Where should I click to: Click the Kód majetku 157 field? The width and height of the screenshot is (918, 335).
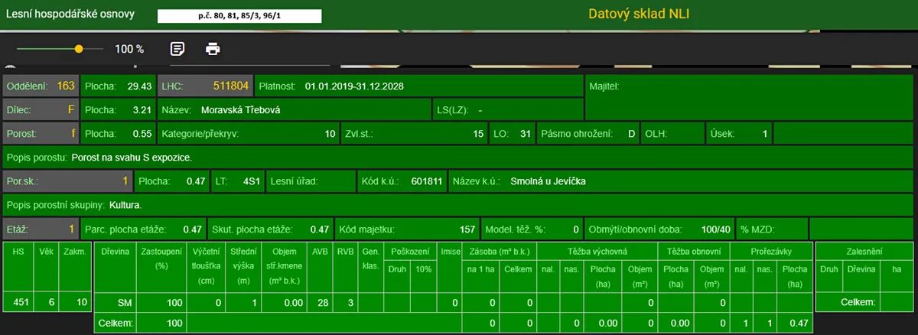click(407, 229)
